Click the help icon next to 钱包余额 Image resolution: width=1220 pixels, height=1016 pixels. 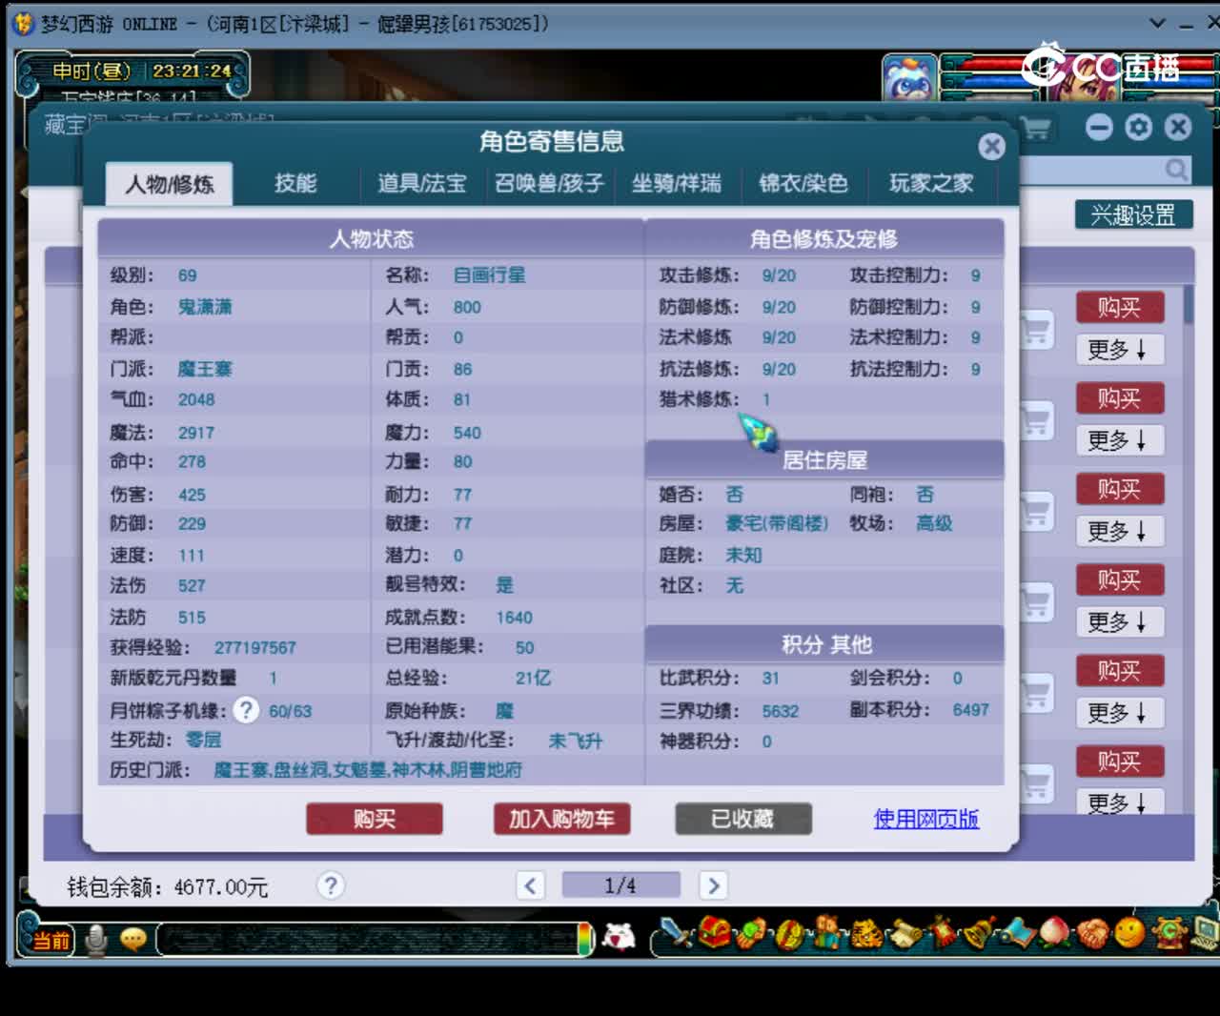[x=330, y=885]
